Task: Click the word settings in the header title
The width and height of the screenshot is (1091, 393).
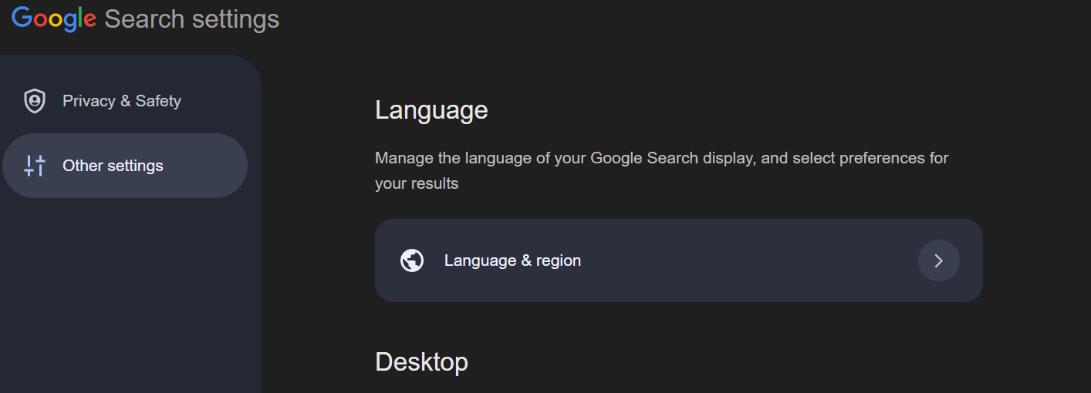Action: 235,19
